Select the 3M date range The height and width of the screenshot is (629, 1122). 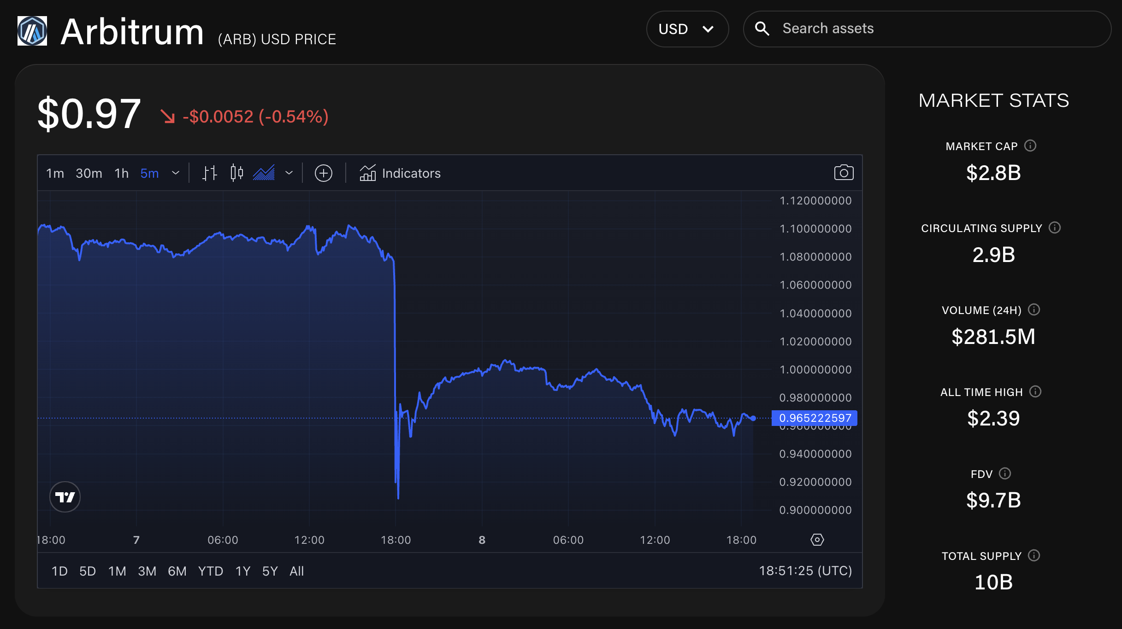[147, 571]
